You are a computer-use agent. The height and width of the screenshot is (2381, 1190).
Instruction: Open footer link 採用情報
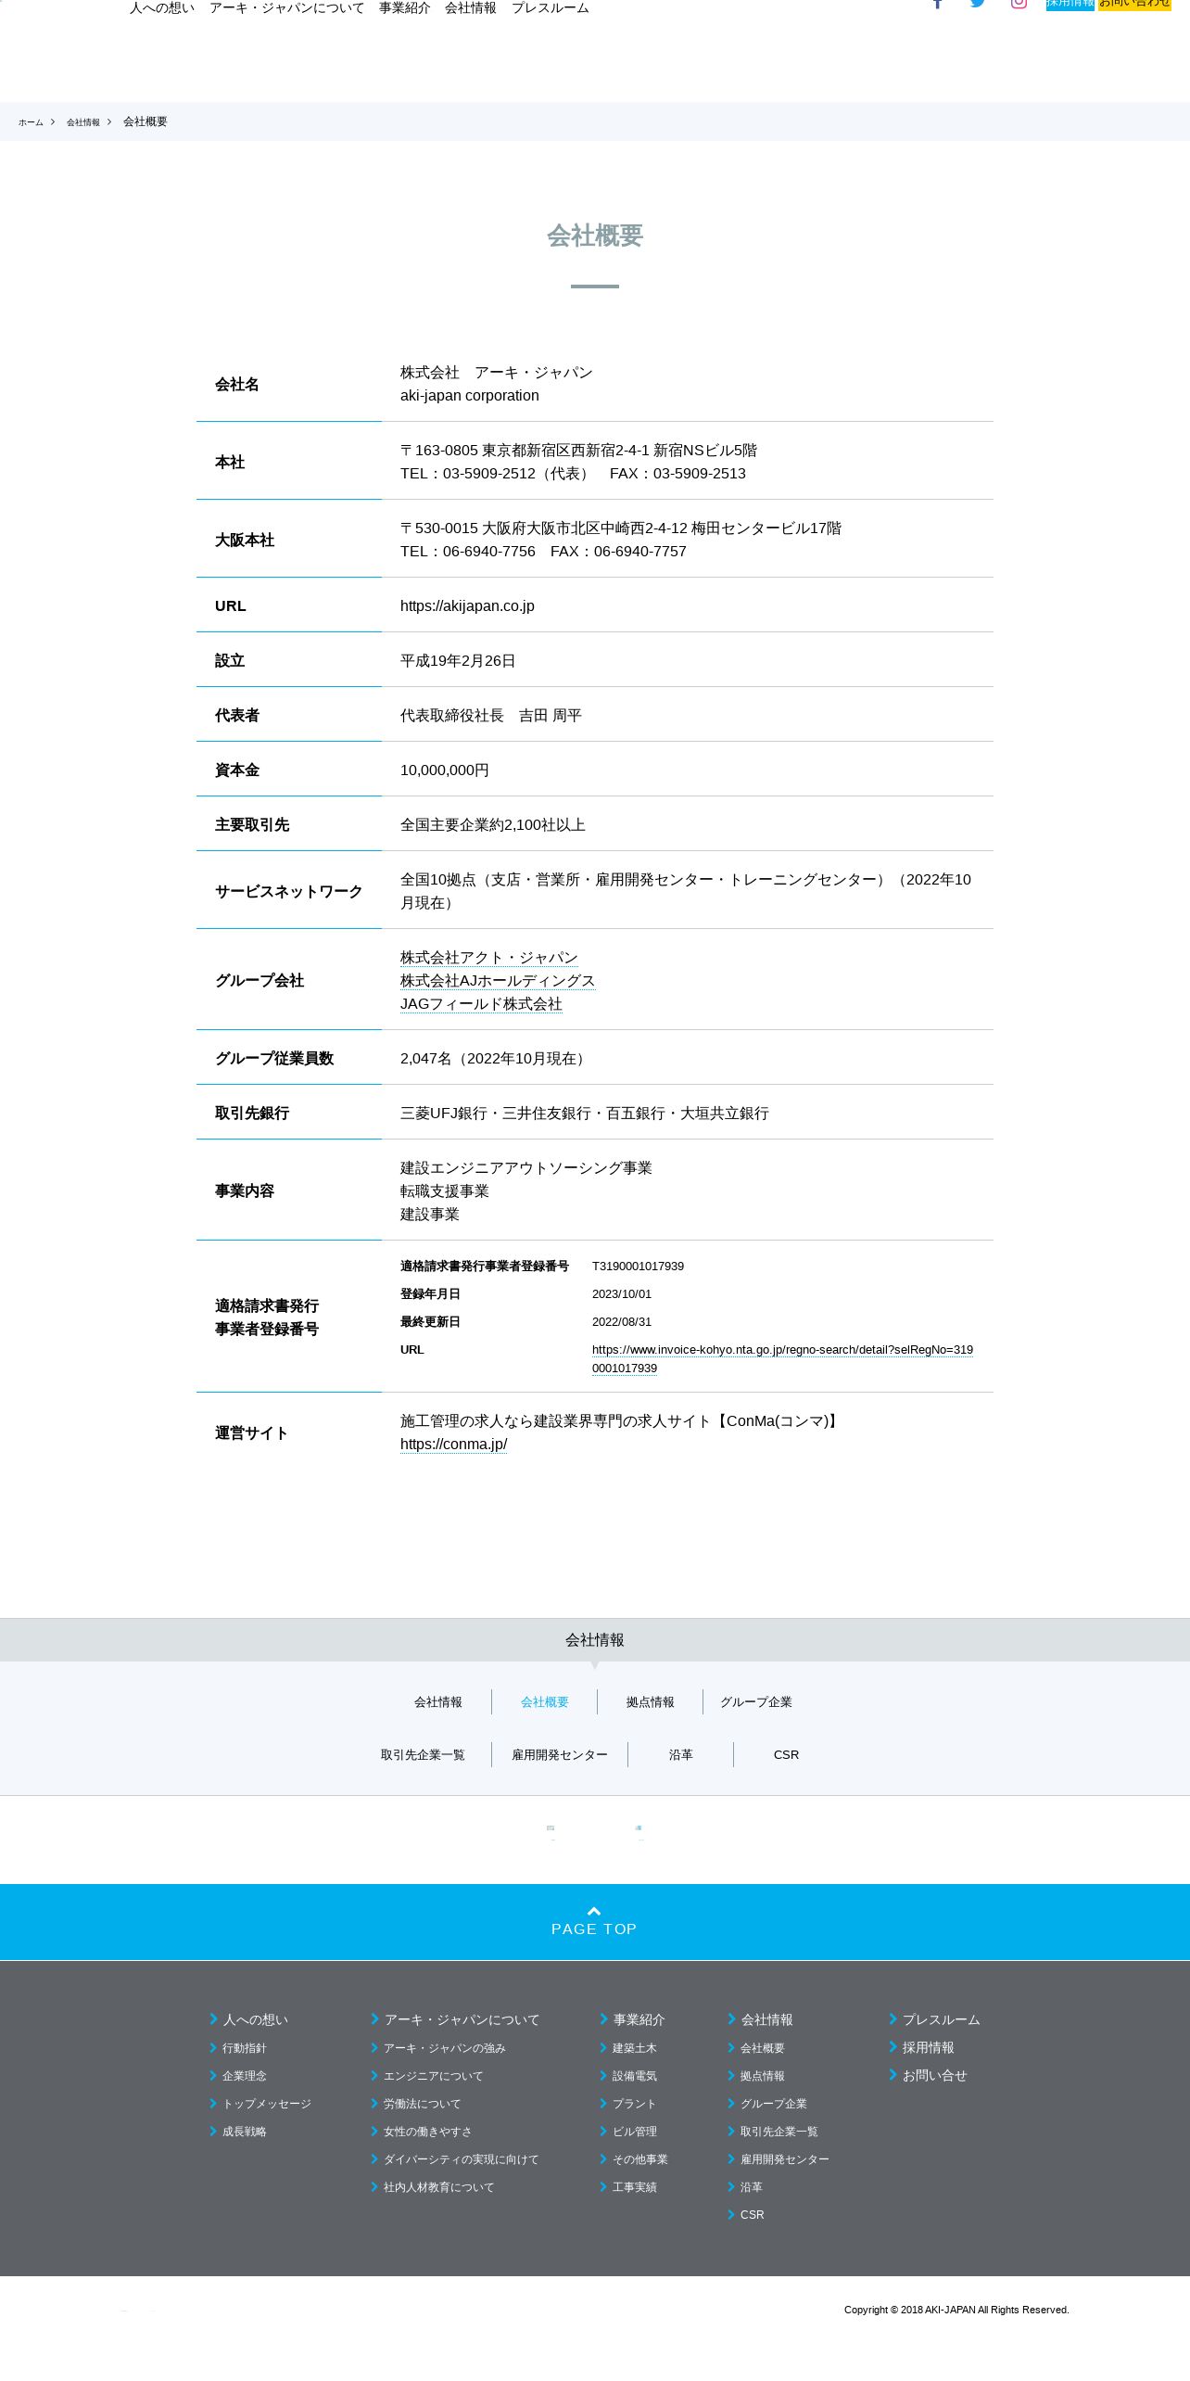[929, 2047]
